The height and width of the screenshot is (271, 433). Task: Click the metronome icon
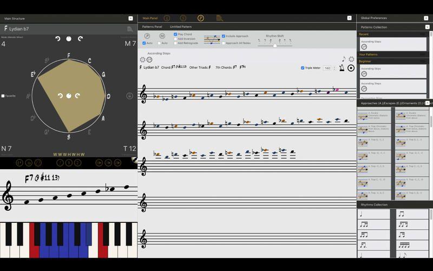tap(341, 68)
